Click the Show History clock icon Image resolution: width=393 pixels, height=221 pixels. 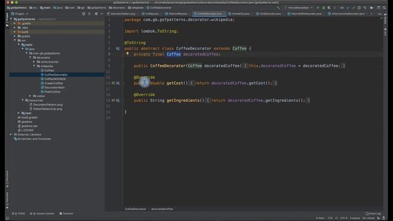pyautogui.click(x=359, y=8)
